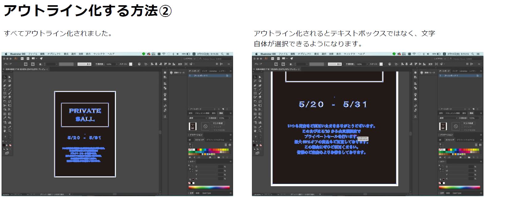Open the zoom level dropdown, left screenshot bottom

(x=11, y=194)
